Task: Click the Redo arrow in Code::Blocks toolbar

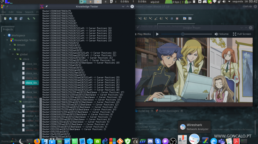Action: [34, 18]
